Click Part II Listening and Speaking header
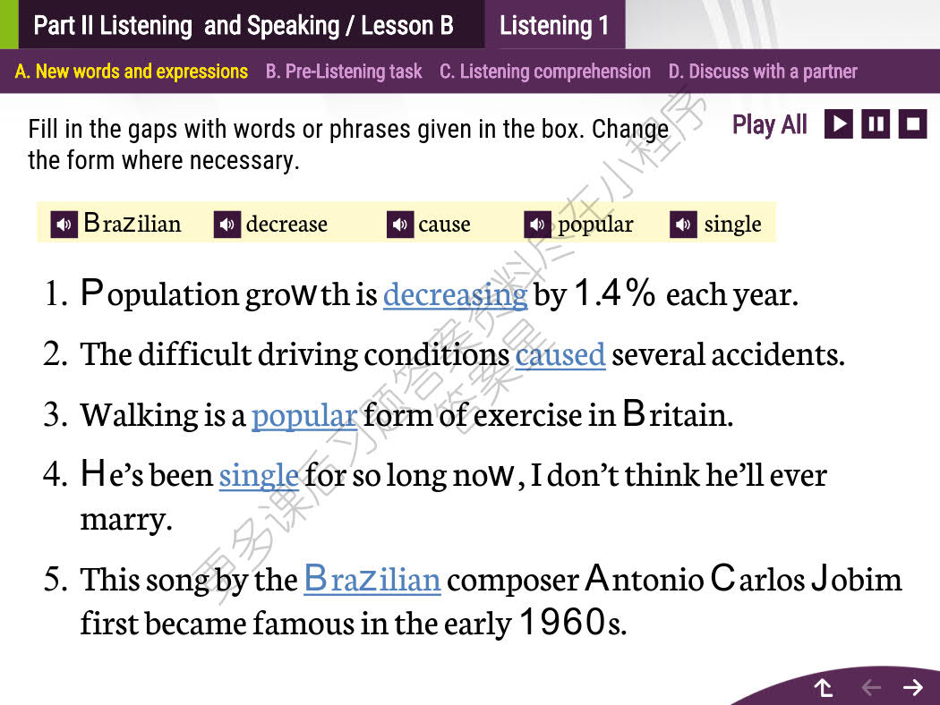The height and width of the screenshot is (705, 940). 244,25
